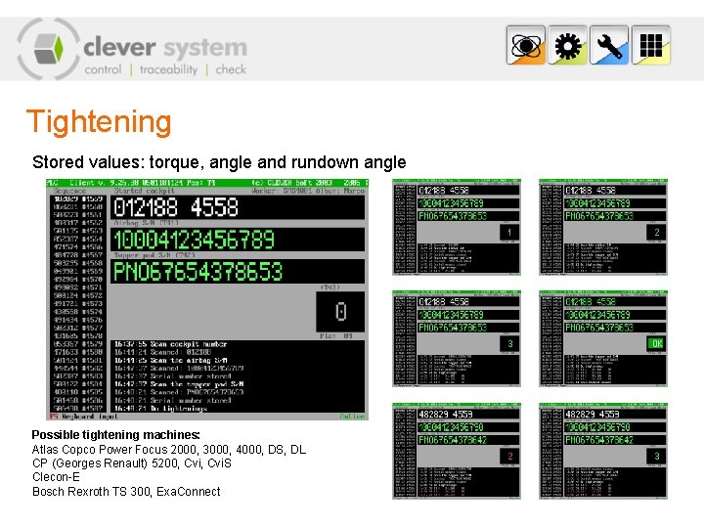Click 'Possible tightening machines:' heading
Image resolution: width=704 pixels, height=528 pixels.
click(115, 435)
